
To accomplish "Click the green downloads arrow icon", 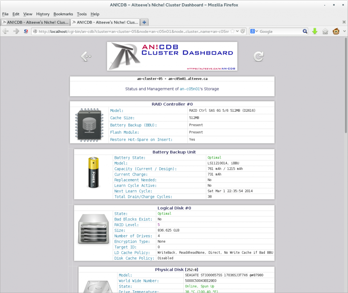I will click(315, 31).
